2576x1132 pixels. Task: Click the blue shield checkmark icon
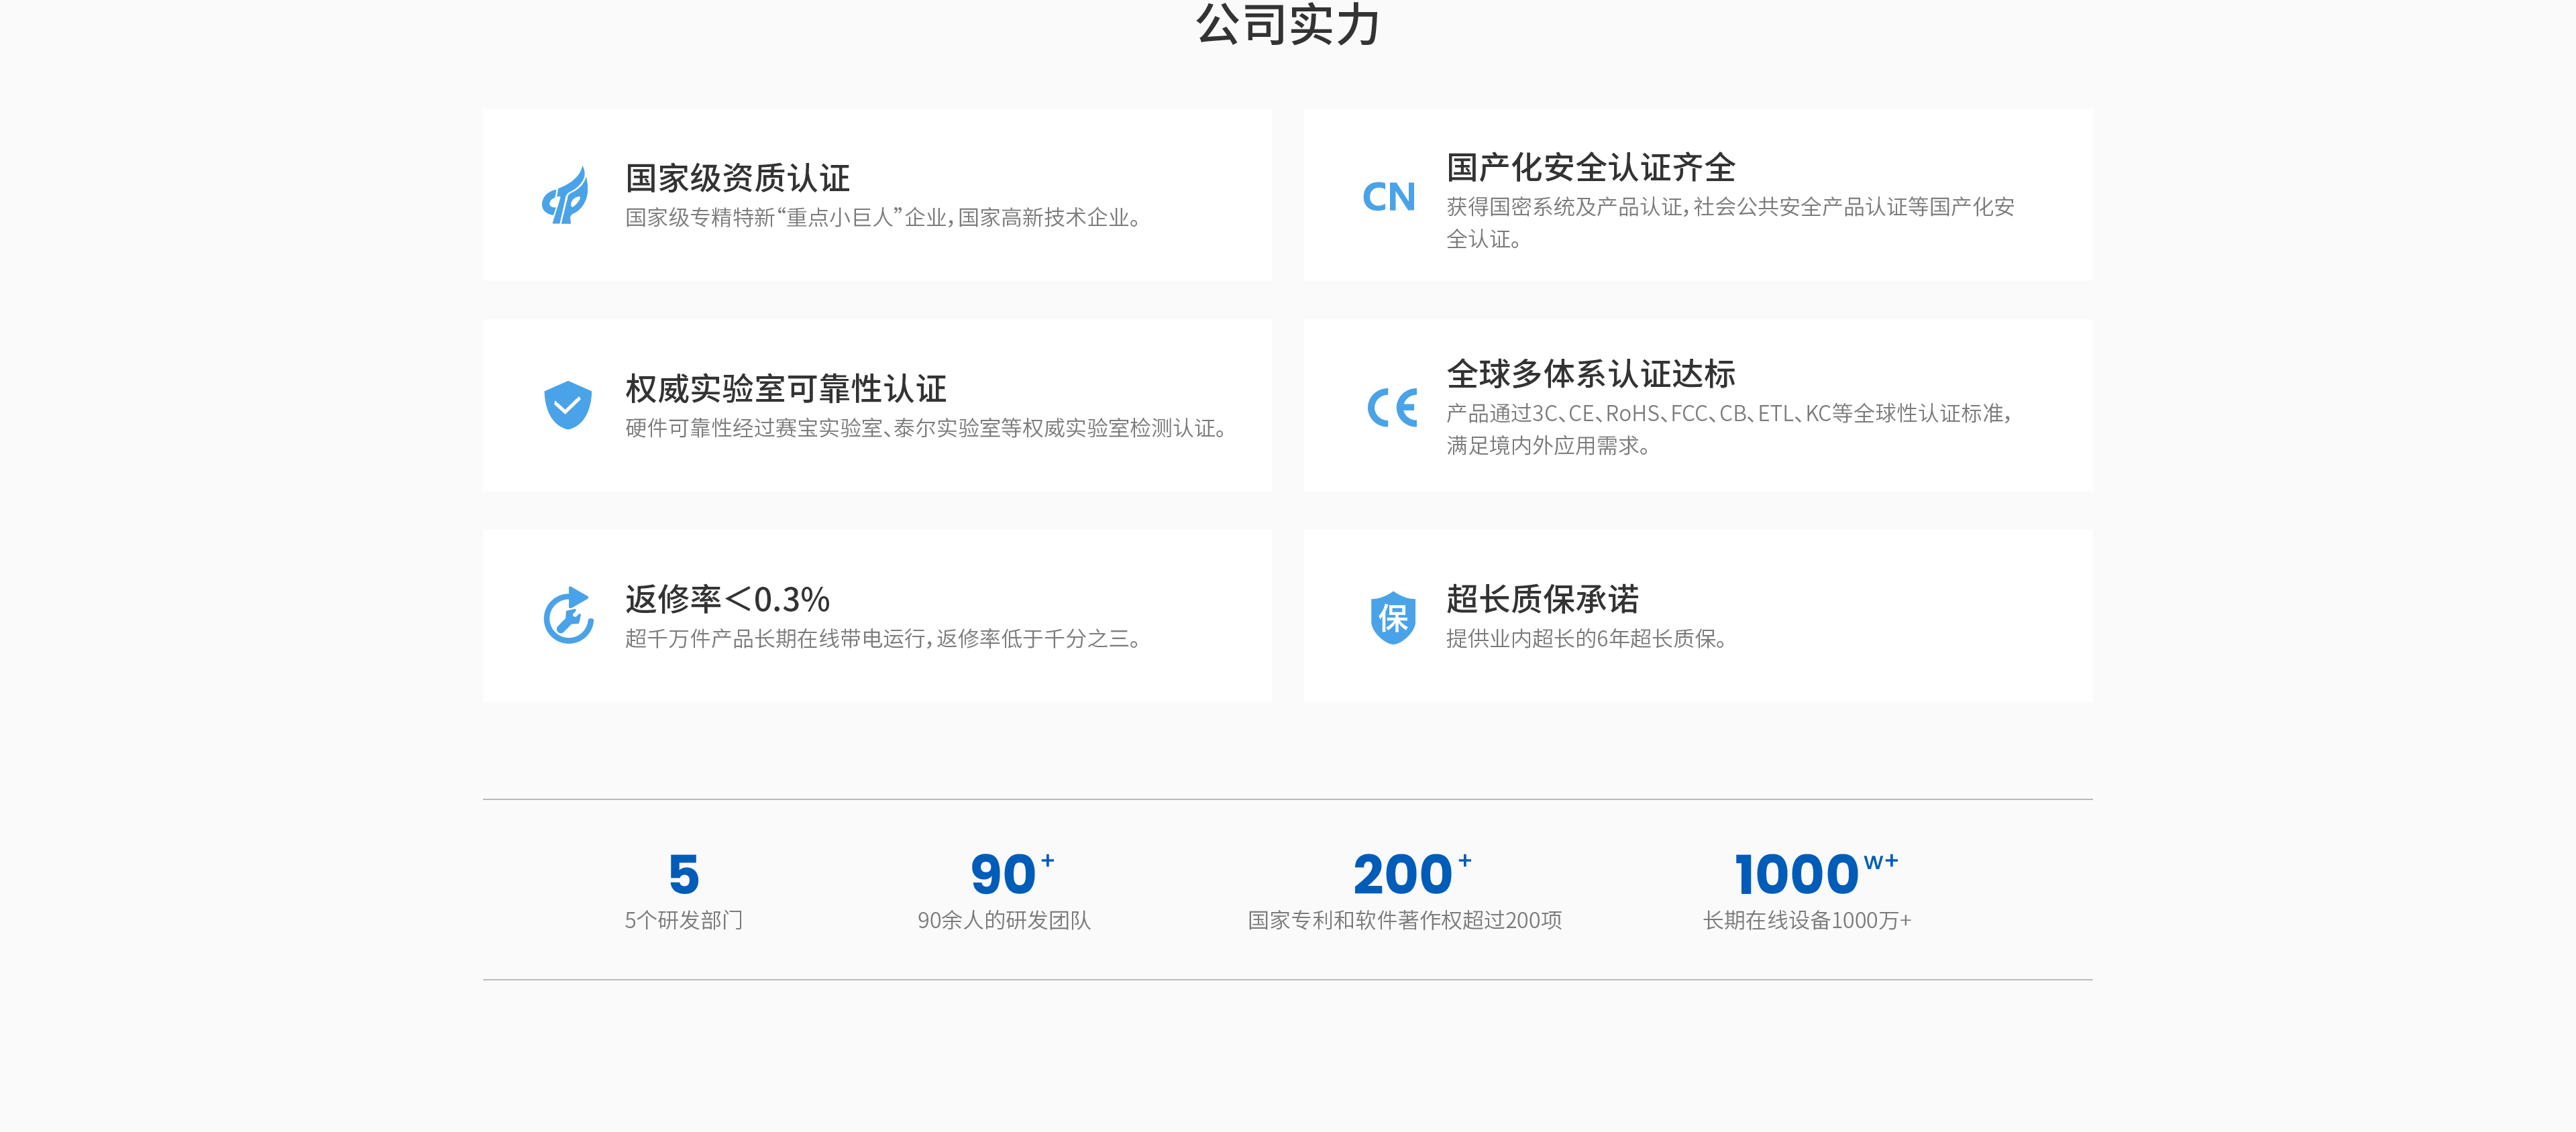(x=567, y=405)
